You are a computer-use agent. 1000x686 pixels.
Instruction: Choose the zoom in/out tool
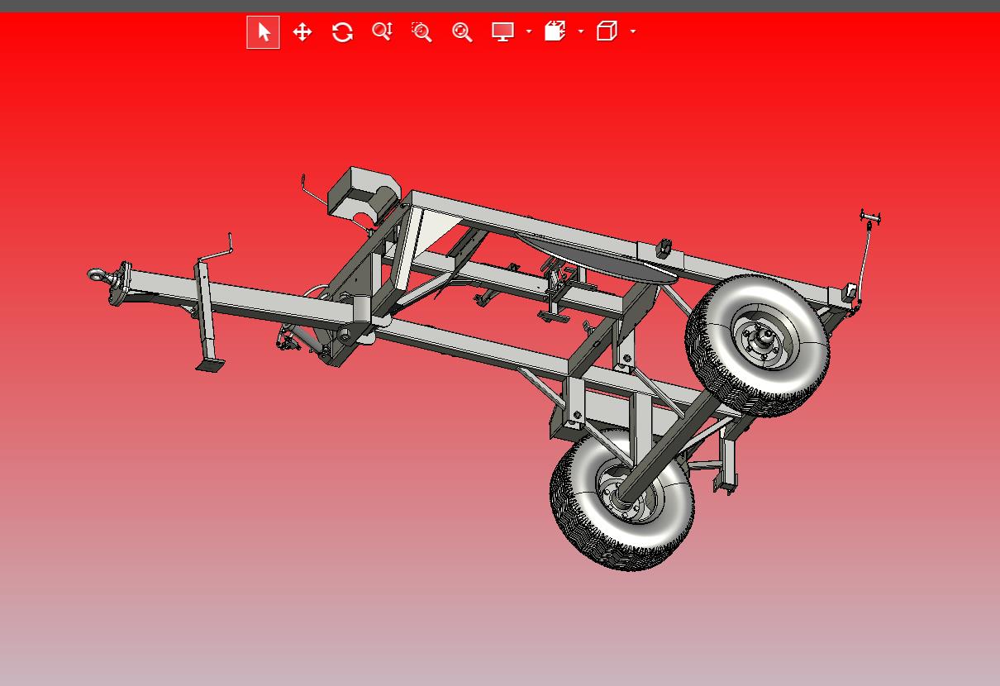[x=382, y=32]
